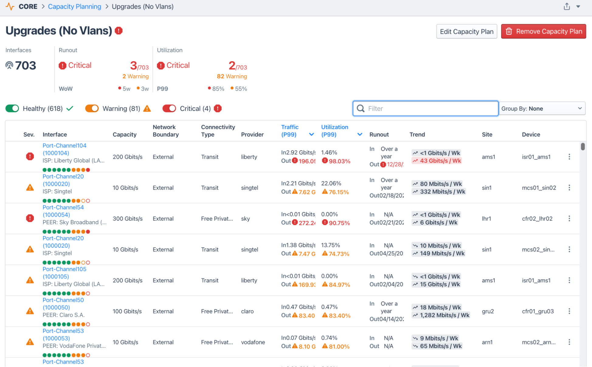Click the warning triangle on the Port-Channel50 row

pos(30,311)
